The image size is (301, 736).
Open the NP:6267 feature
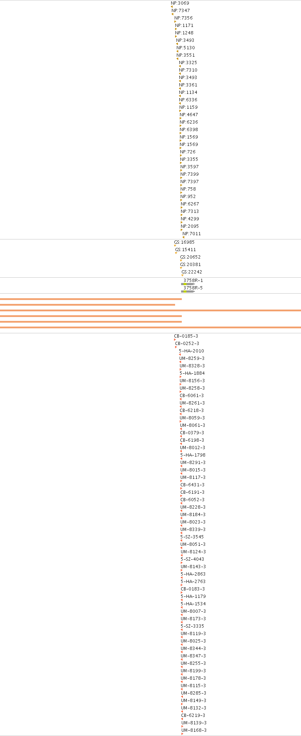tap(190, 204)
